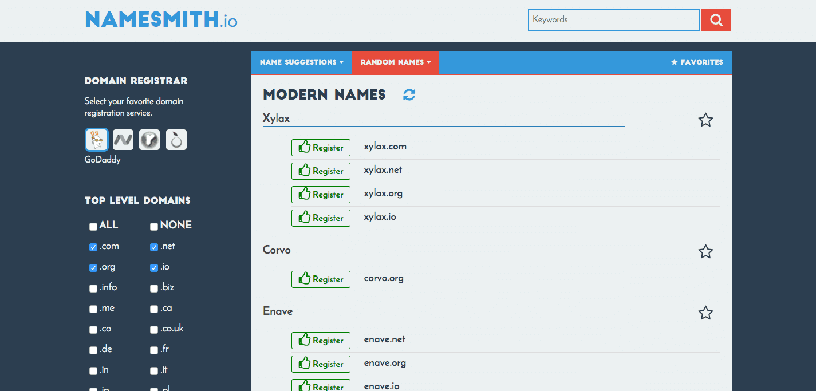Select the wavy N logo registrar icon
This screenshot has height=391, width=816.
click(123, 140)
